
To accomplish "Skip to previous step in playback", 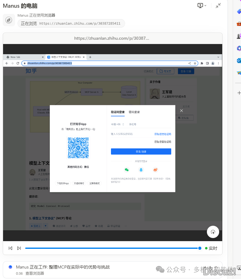I will [10, 248].
